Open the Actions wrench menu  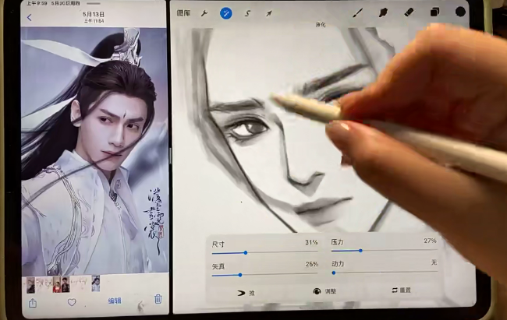(204, 13)
